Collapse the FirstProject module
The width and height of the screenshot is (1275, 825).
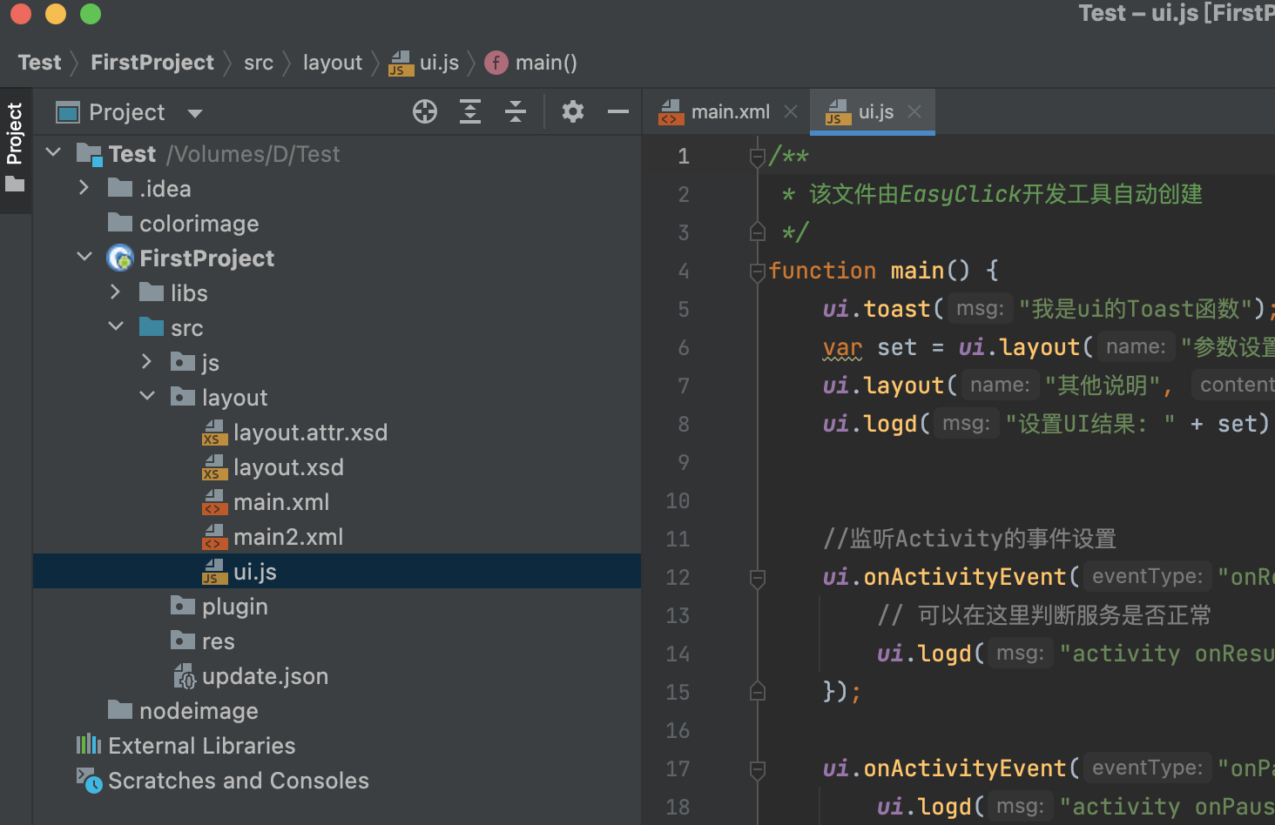[x=84, y=257]
